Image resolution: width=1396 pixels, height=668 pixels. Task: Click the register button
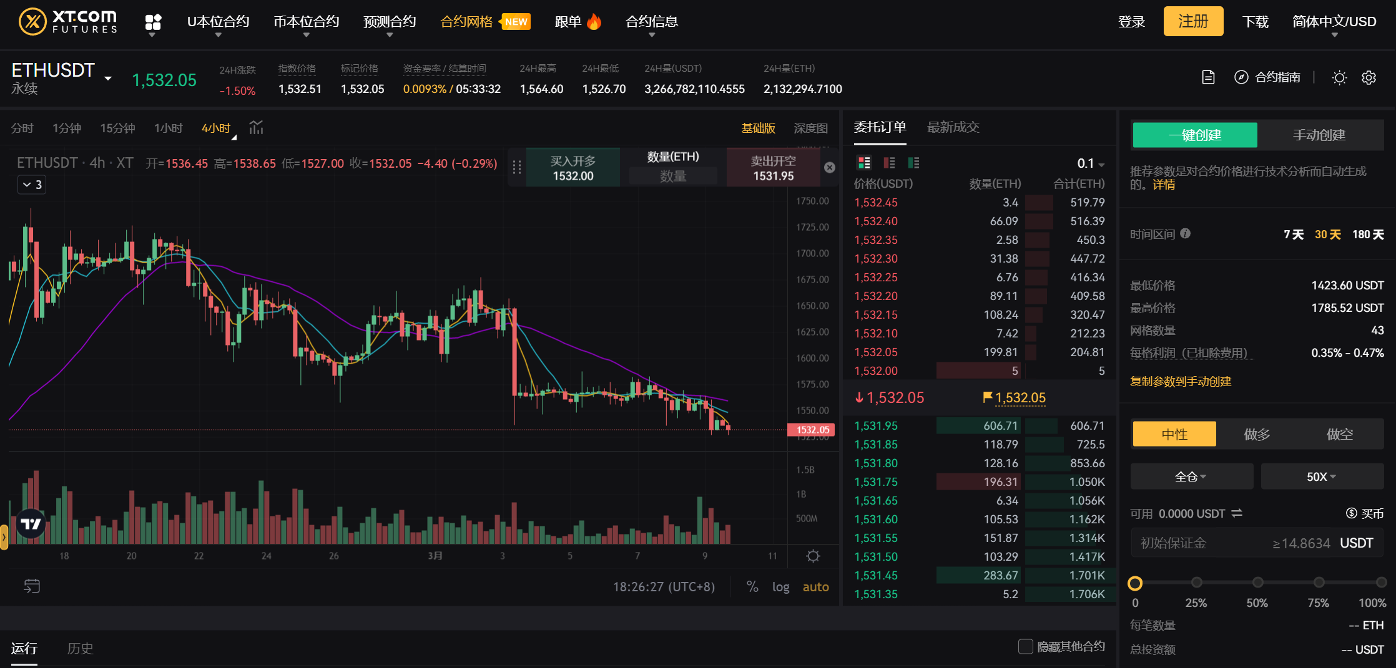[1193, 21]
